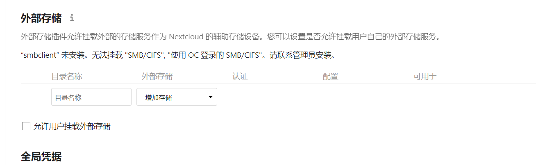Expand the arrow on 增加存储 selector
Viewport: 536px width, 165px height.
210,97
